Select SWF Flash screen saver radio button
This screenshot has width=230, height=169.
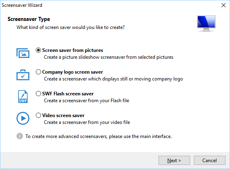pyautogui.click(x=38, y=94)
